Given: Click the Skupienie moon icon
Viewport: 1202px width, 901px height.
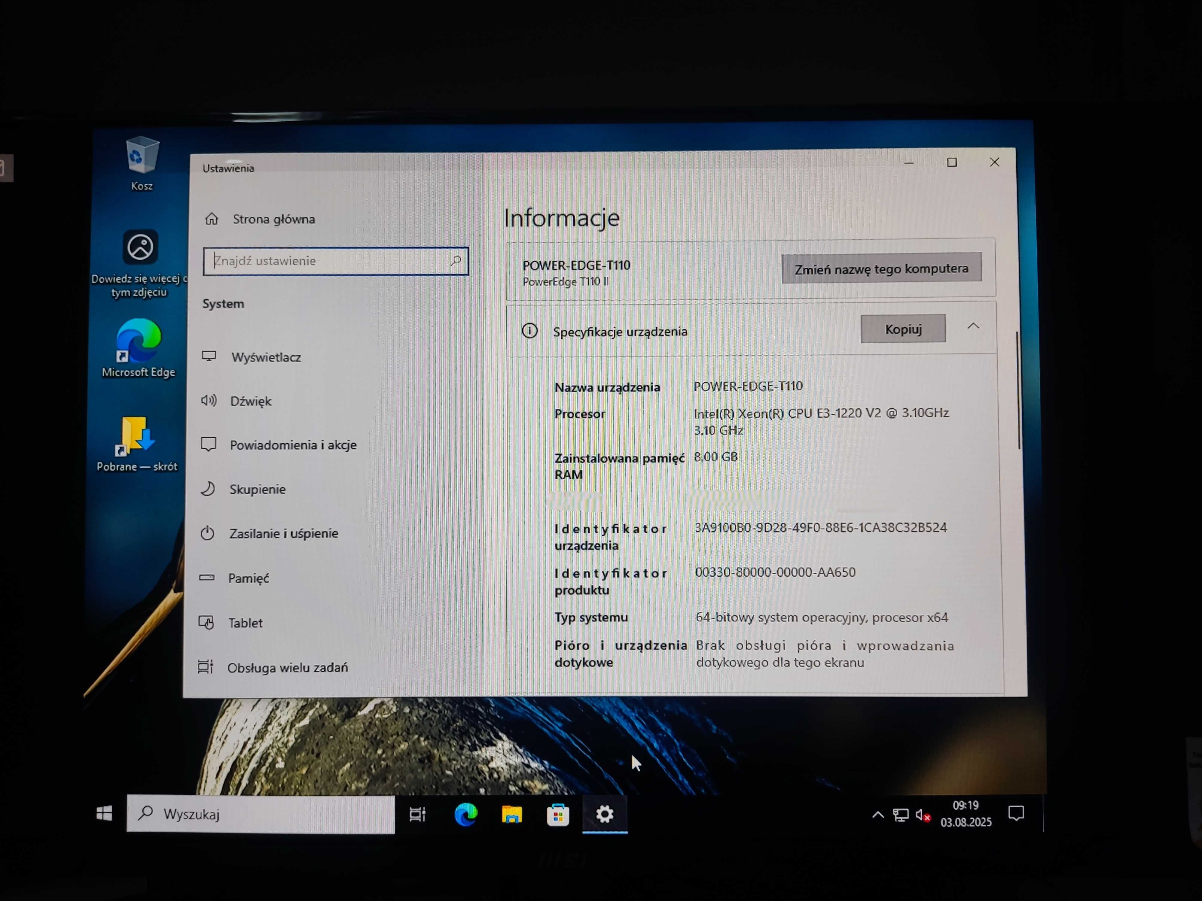Looking at the screenshot, I should pyautogui.click(x=208, y=488).
